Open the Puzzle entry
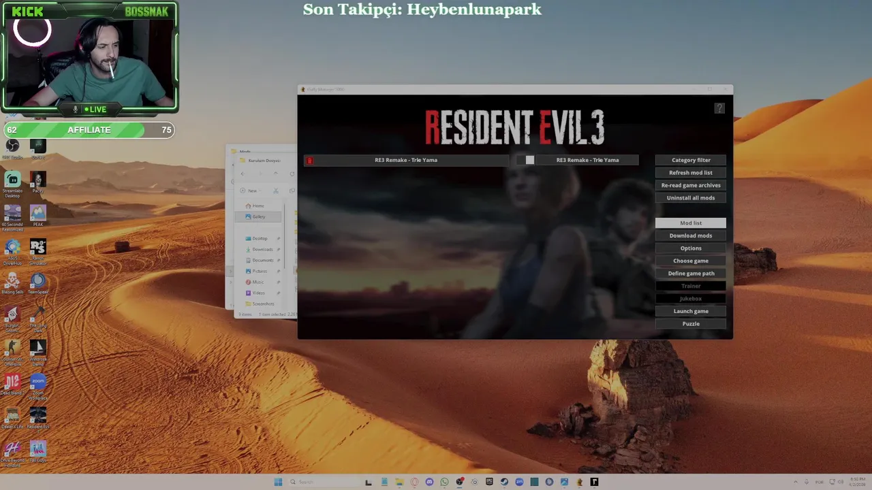 coord(691,324)
